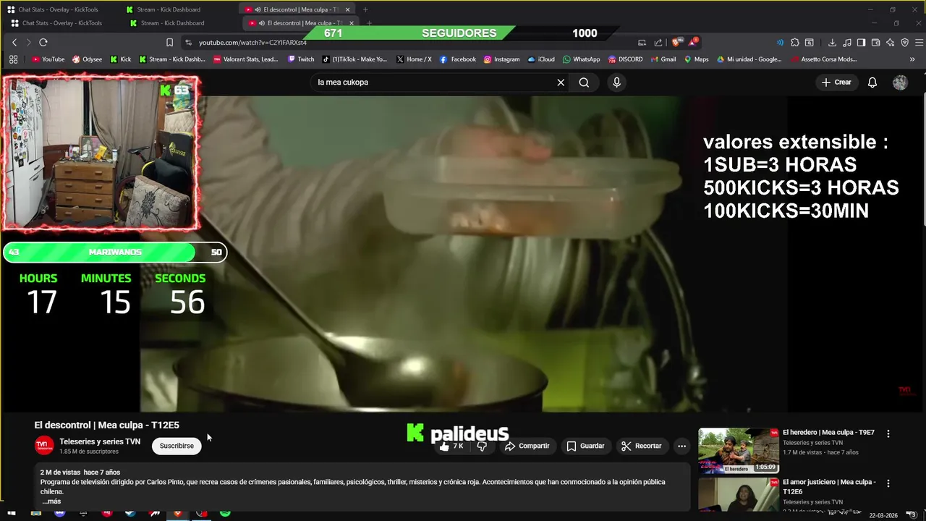Click the YouTube search magnifier button
This screenshot has height=521, width=926.
pyautogui.click(x=584, y=82)
